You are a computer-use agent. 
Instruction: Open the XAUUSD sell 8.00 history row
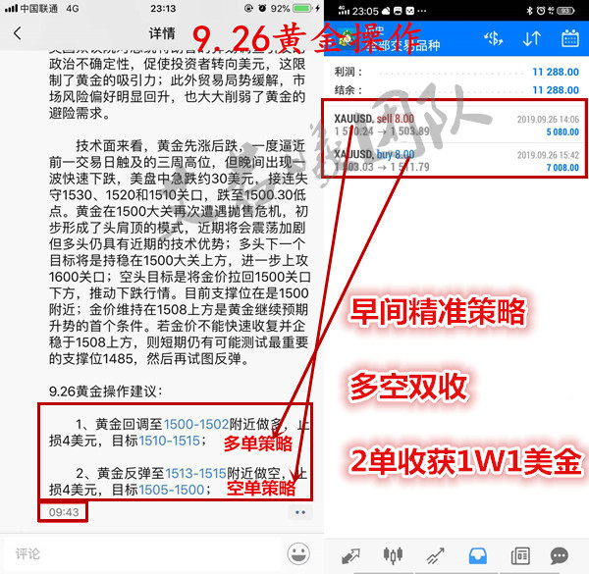[x=456, y=125]
